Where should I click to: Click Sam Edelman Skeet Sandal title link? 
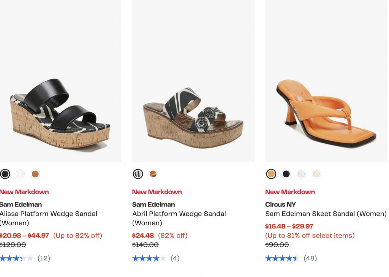click(326, 214)
